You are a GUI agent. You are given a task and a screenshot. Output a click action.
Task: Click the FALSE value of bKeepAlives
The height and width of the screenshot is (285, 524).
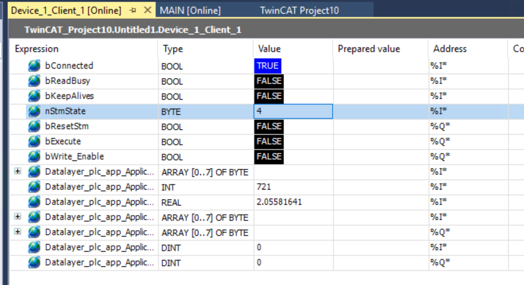point(269,96)
